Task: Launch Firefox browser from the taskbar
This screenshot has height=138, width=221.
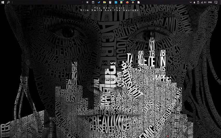Action: point(127,2)
